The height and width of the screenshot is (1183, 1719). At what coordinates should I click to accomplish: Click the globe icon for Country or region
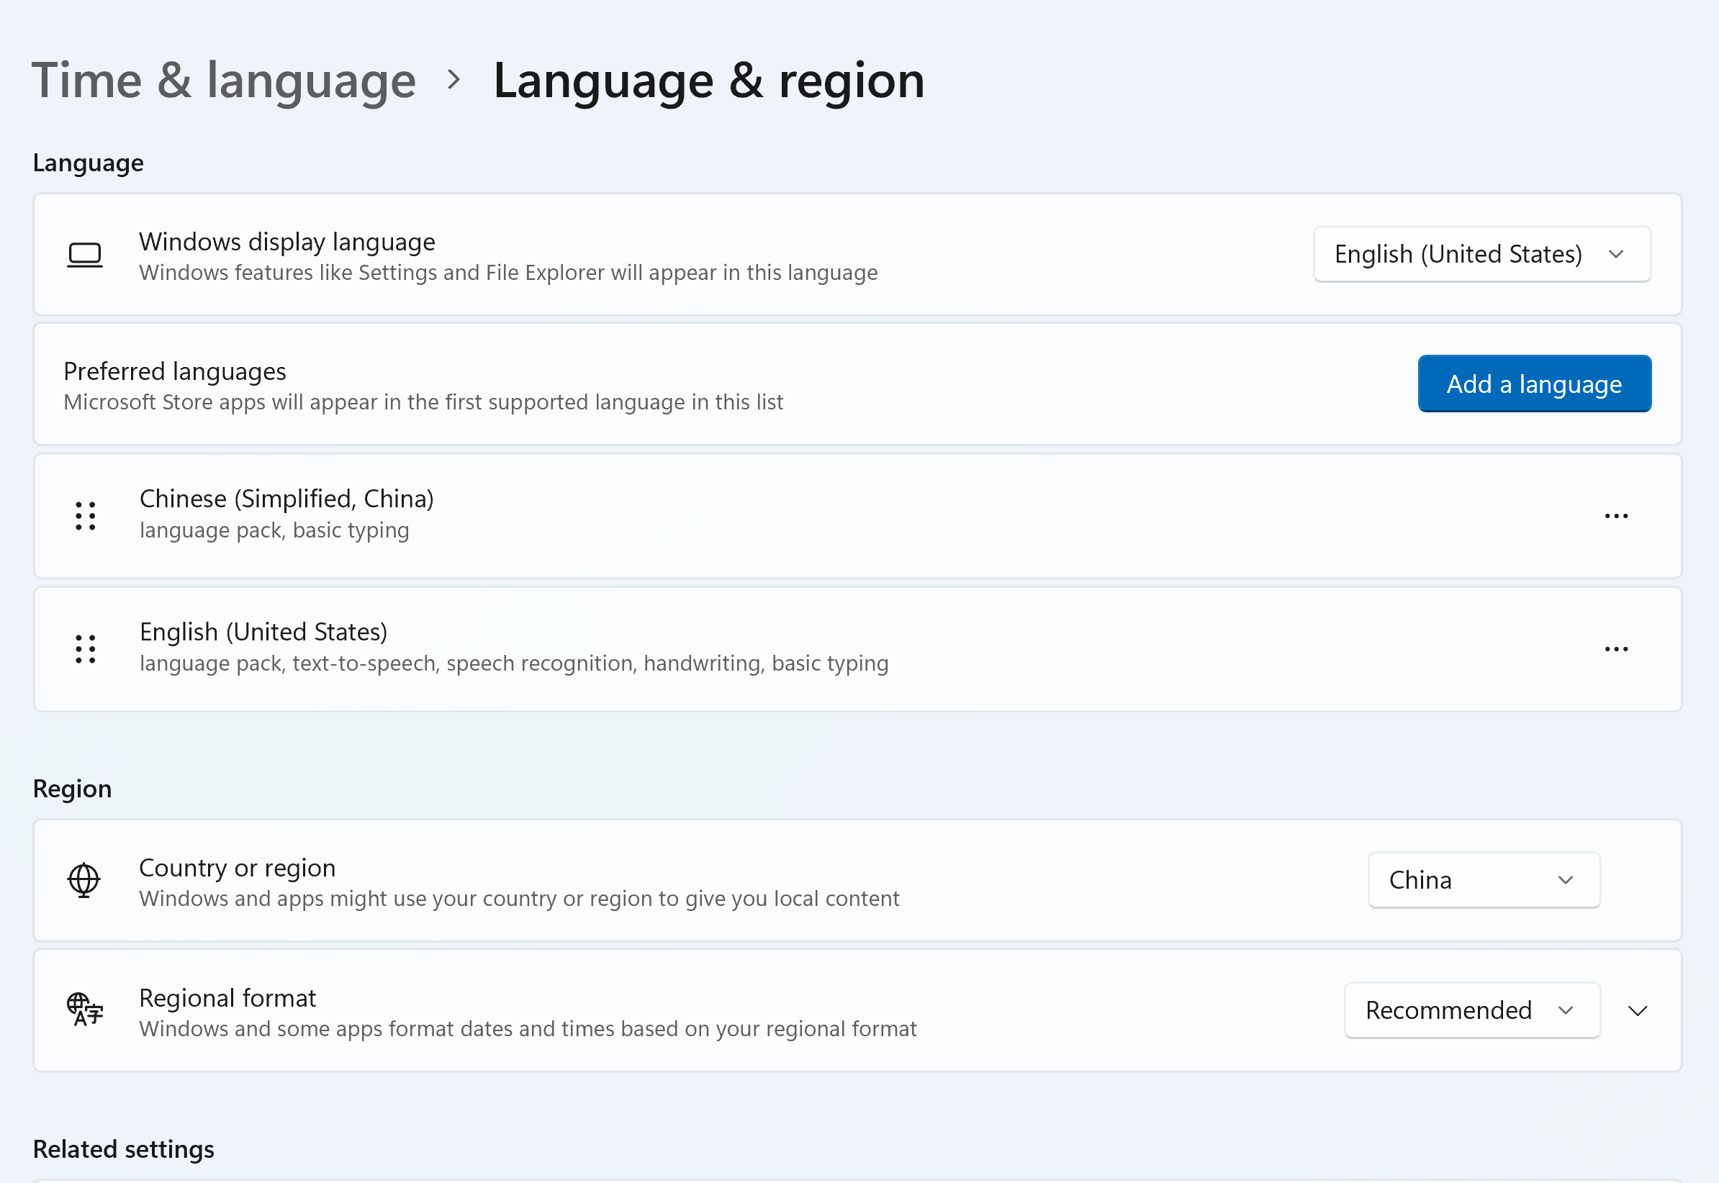(x=84, y=880)
